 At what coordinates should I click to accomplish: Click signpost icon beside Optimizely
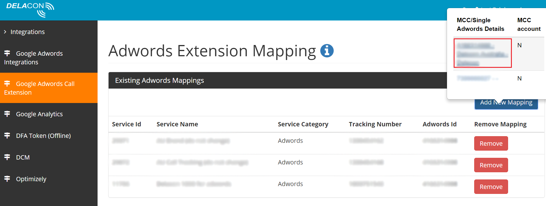[7, 179]
